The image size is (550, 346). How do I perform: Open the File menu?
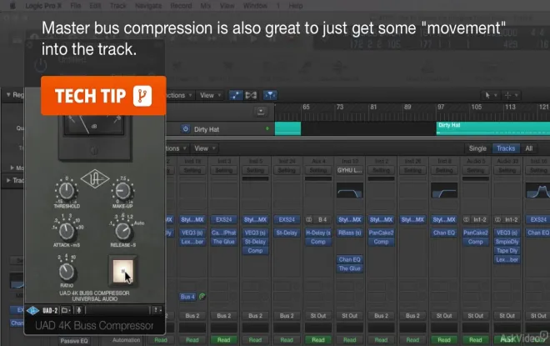pyautogui.click(x=75, y=6)
